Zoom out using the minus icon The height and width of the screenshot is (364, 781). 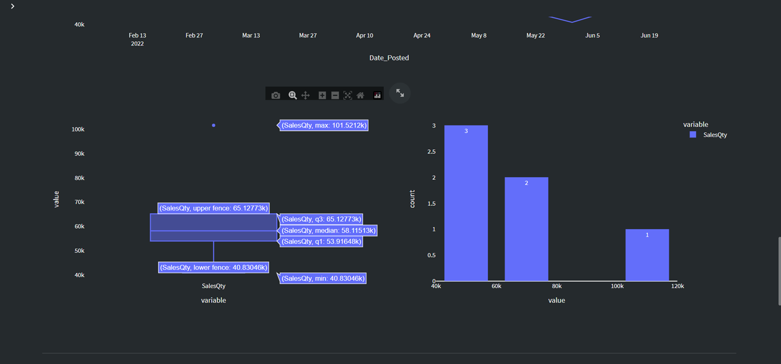pos(335,95)
